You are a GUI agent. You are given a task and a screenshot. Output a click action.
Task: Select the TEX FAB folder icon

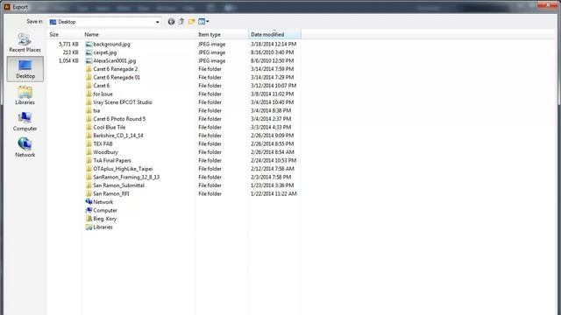tap(89, 143)
